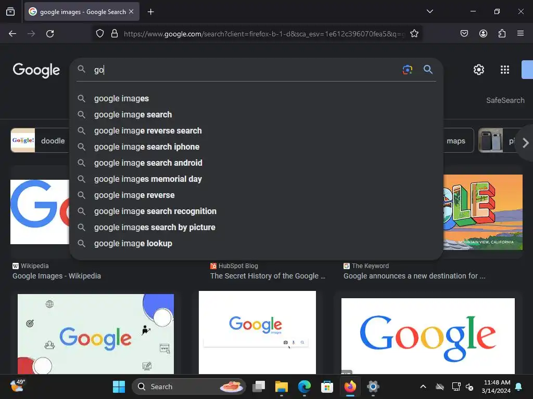This screenshot has height=399, width=533.
Task: Select suggestion google image search
Action: point(256,115)
